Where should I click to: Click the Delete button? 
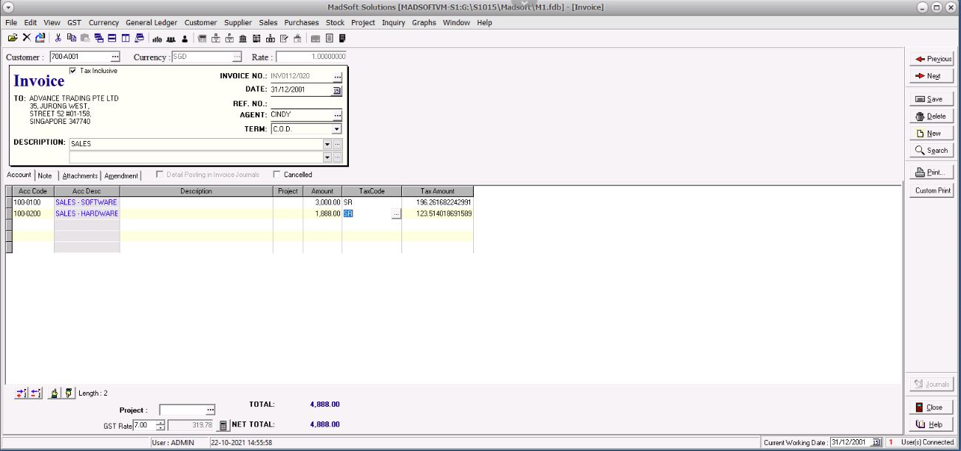[x=931, y=116]
